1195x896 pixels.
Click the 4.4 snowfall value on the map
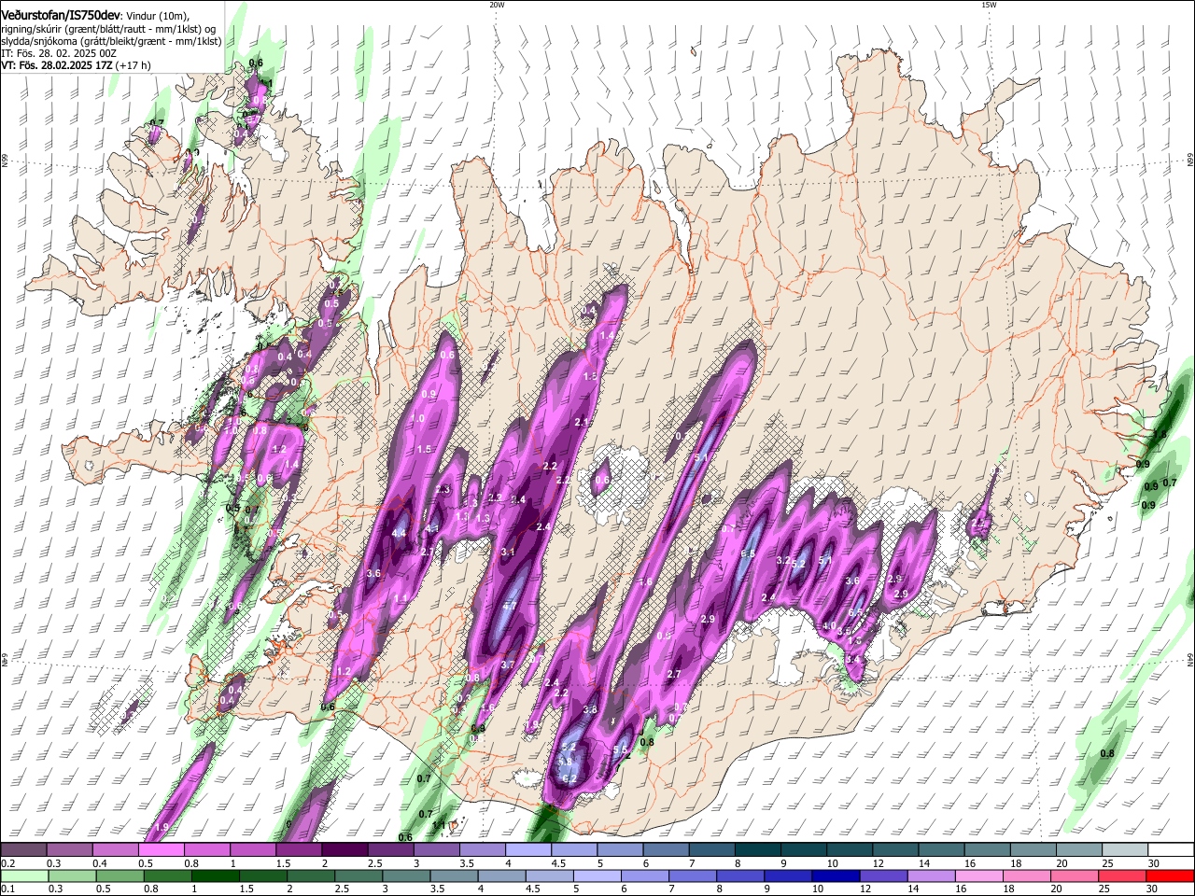399,533
